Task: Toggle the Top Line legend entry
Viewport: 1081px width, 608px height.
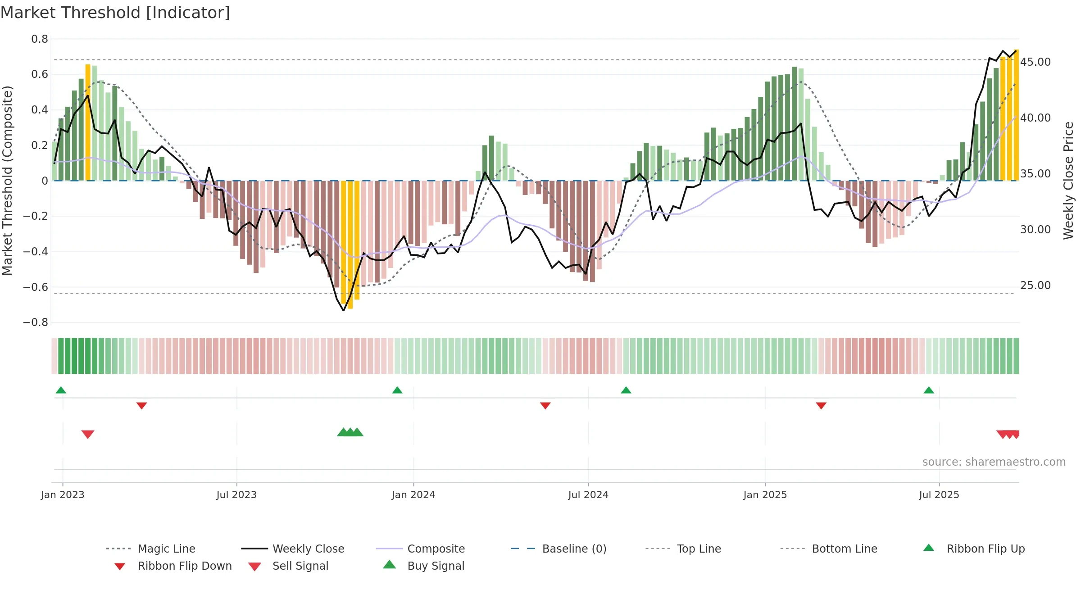Action: coord(683,549)
